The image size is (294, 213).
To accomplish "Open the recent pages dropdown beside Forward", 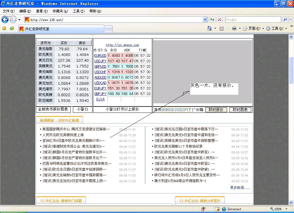I will (19, 20).
